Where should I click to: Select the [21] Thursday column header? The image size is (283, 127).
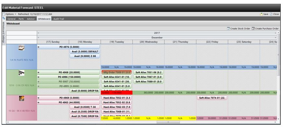click(180, 42)
